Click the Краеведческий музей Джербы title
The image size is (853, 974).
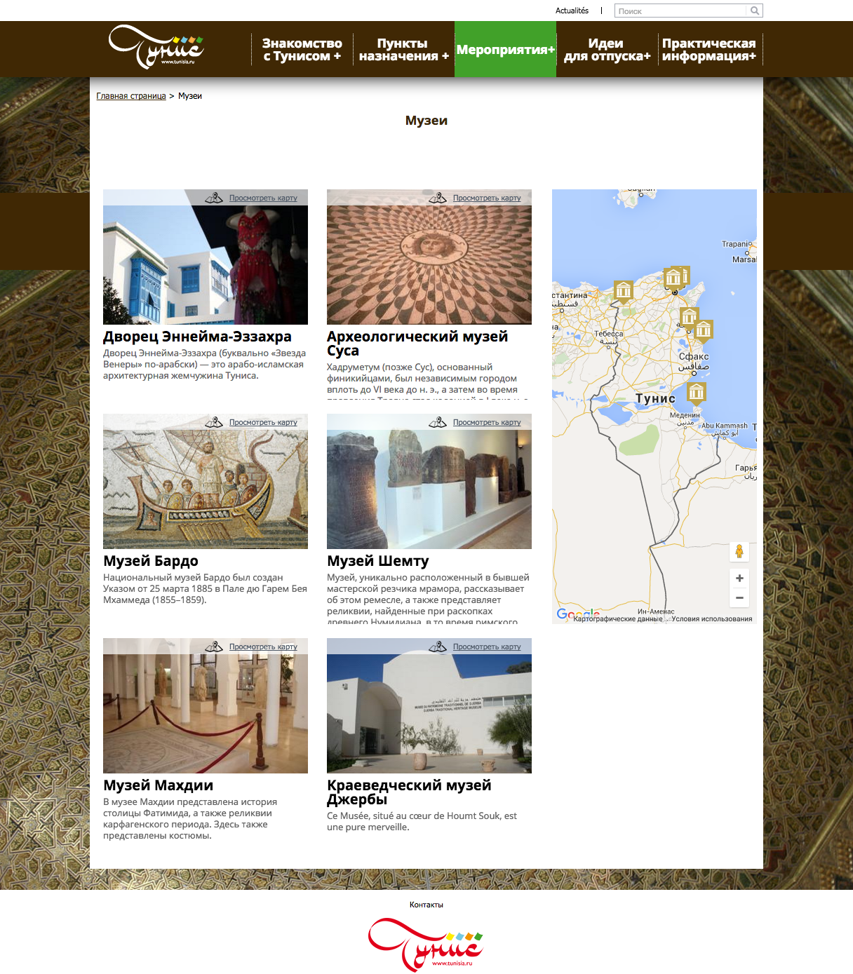(409, 792)
